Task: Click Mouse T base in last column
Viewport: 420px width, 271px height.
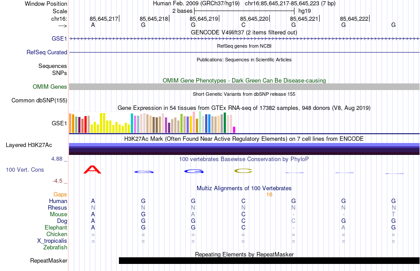Action: coord(393,215)
